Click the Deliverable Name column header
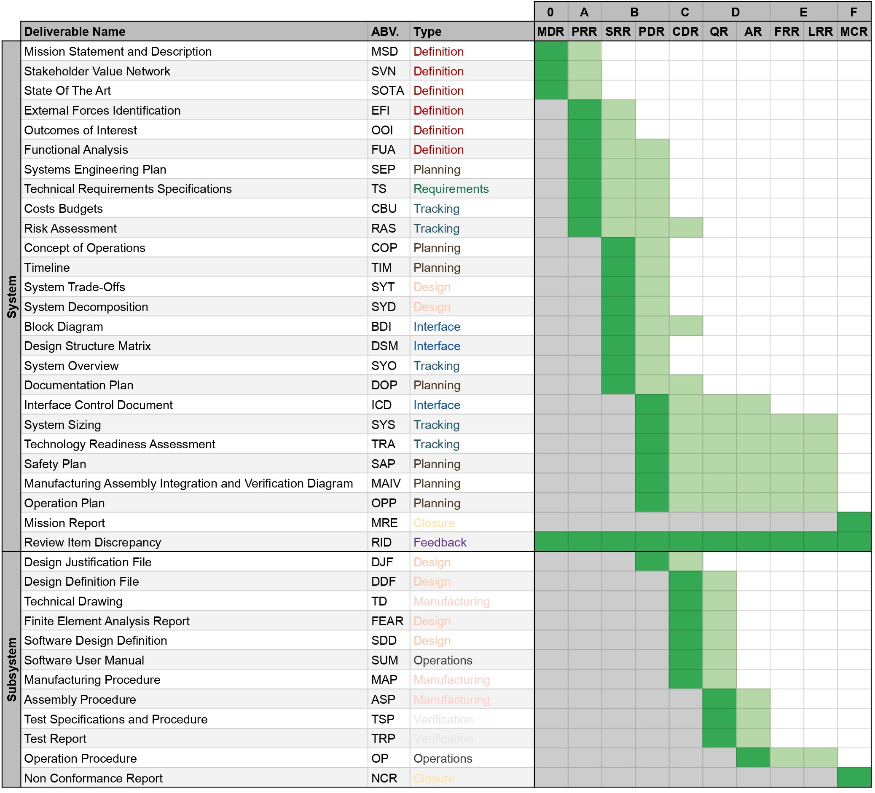This screenshot has width=875, height=793. pyautogui.click(x=75, y=32)
